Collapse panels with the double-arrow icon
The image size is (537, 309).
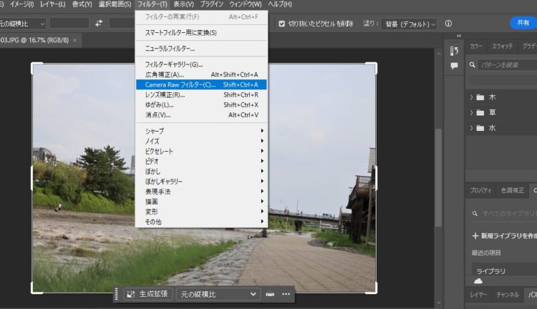pos(458,36)
